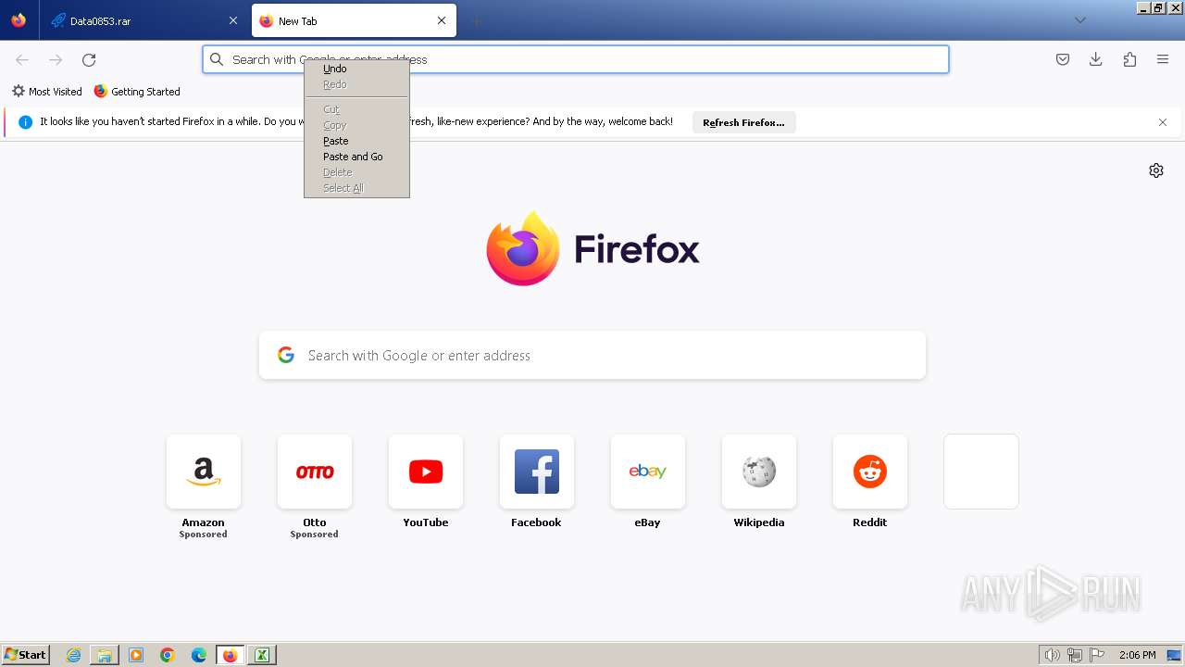Open the list all tabs dropdown
Viewport: 1185px width, 667px height.
coord(1079,20)
